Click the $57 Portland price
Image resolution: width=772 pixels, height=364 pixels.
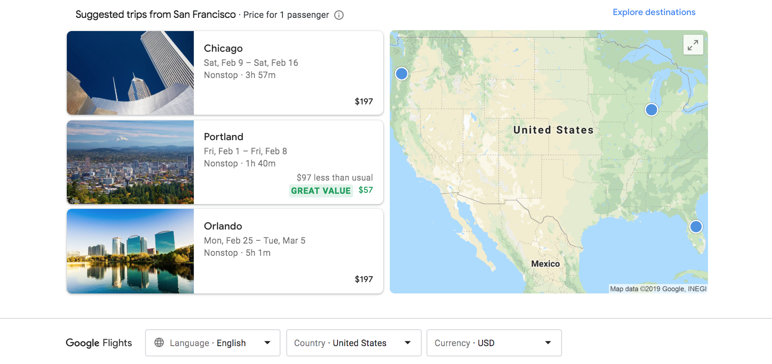tap(366, 190)
